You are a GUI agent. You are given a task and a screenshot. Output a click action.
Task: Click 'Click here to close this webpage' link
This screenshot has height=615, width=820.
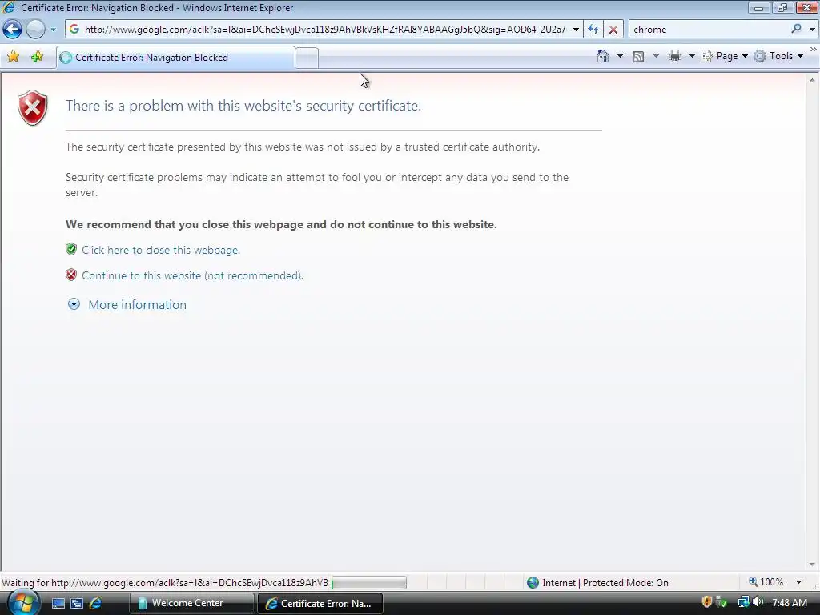coord(160,250)
